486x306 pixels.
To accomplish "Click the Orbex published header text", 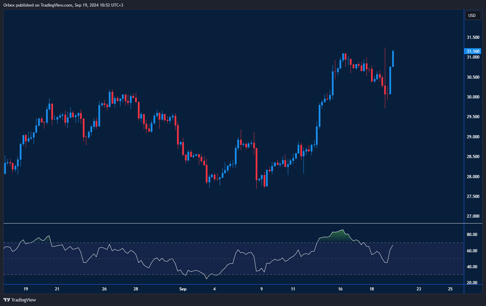I will coord(63,5).
